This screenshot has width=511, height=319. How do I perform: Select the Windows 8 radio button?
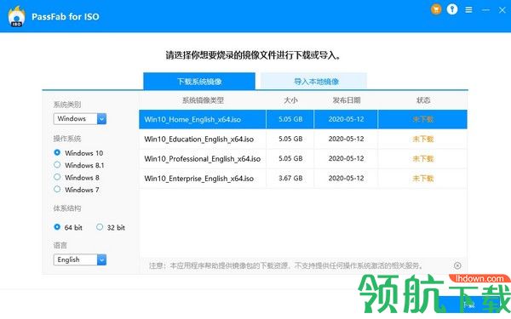coord(57,177)
